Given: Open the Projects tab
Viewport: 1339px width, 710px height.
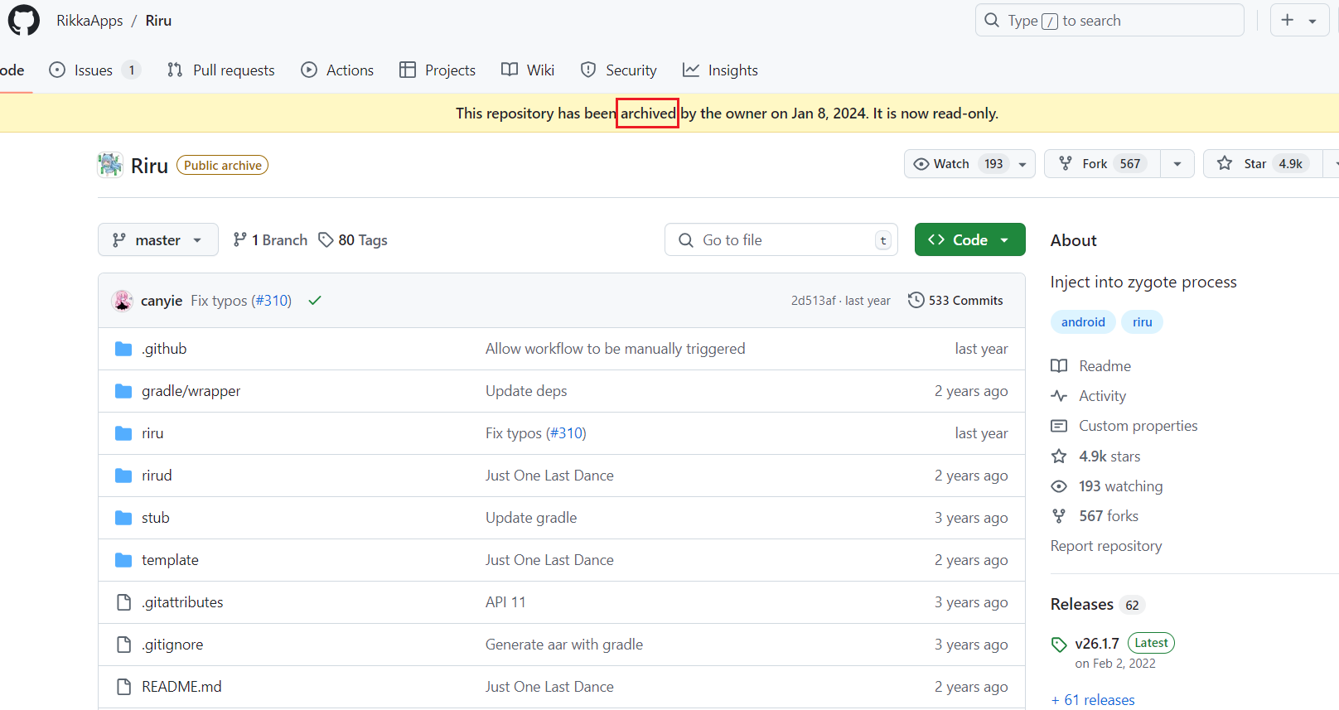Looking at the screenshot, I should [437, 70].
